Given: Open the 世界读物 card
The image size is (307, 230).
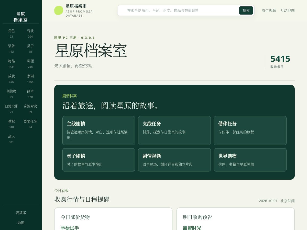Looking at the screenshot, I should (x=250, y=160).
